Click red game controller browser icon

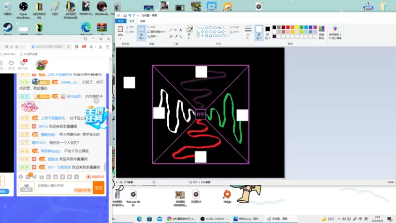click(84, 47)
